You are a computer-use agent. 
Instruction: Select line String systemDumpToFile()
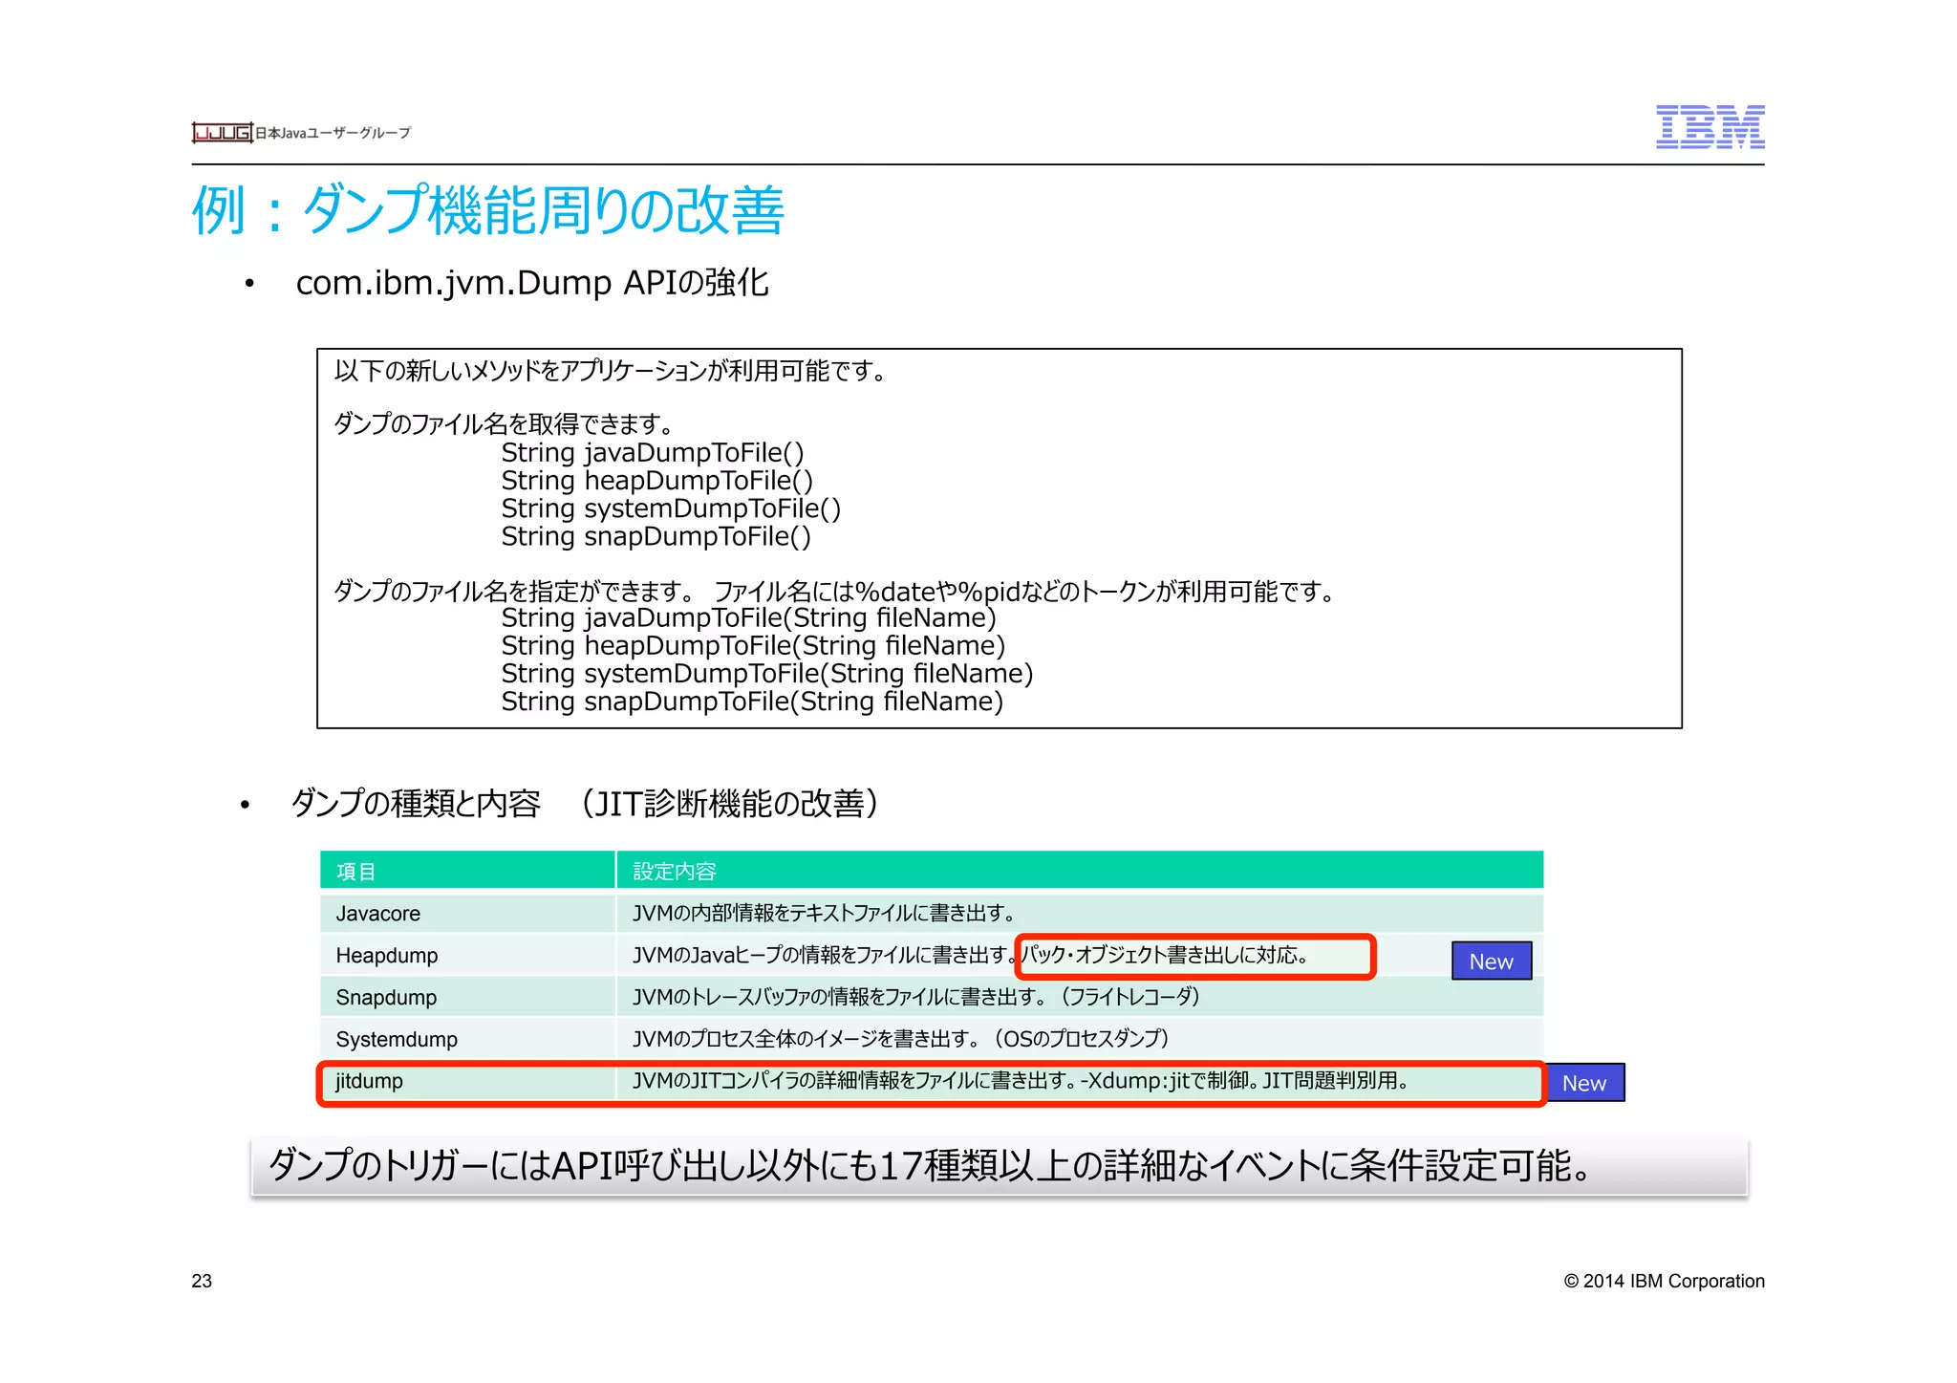[671, 508]
